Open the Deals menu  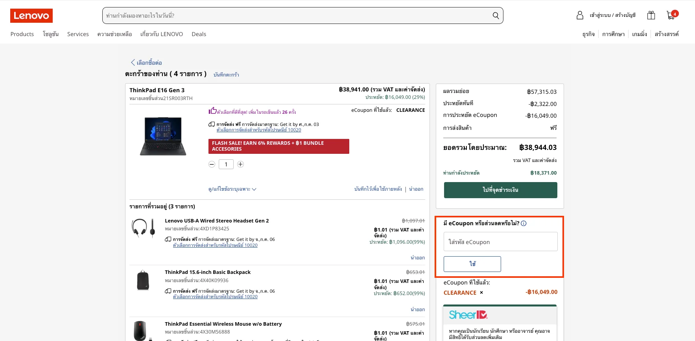199,34
